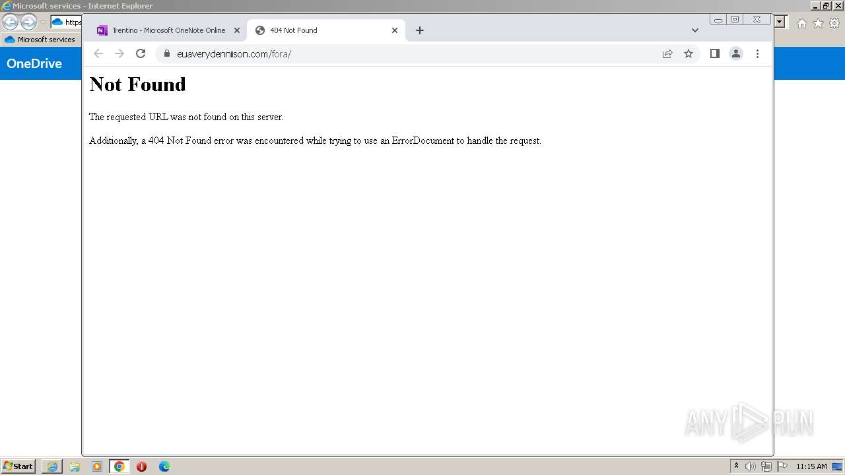
Task: Select the 404 Not Found tab
Action: click(326, 30)
